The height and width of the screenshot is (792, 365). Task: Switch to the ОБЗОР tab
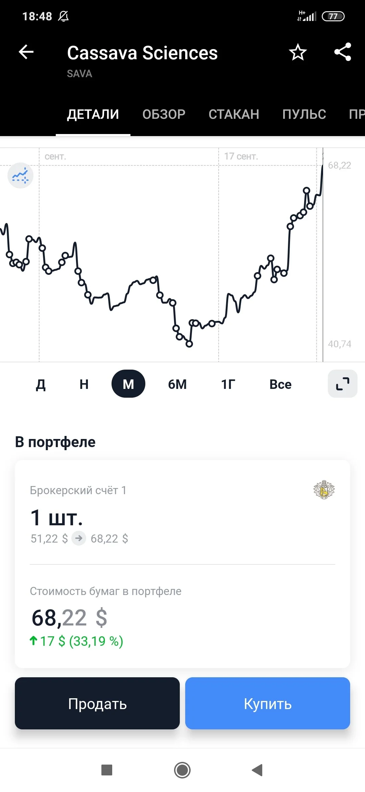(x=164, y=114)
